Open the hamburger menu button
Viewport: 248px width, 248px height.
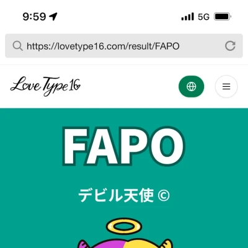click(x=226, y=86)
